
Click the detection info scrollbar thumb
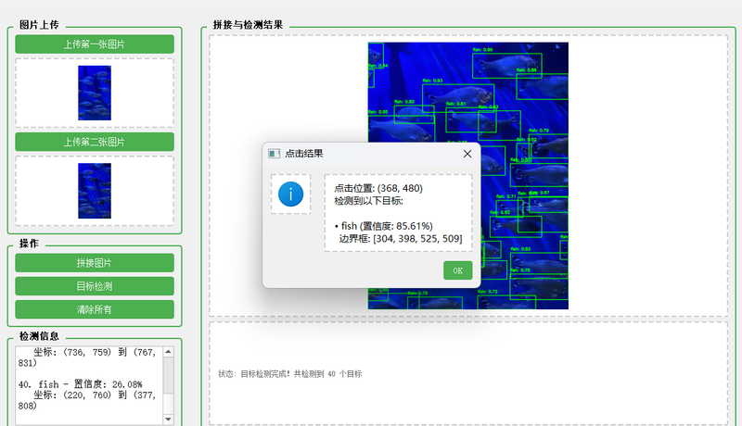pyautogui.click(x=169, y=375)
